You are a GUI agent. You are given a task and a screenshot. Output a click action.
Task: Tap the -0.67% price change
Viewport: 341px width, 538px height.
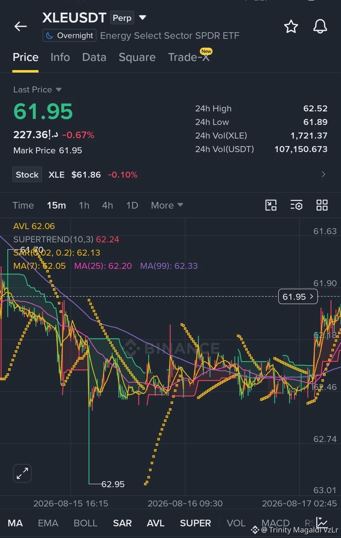pos(78,135)
